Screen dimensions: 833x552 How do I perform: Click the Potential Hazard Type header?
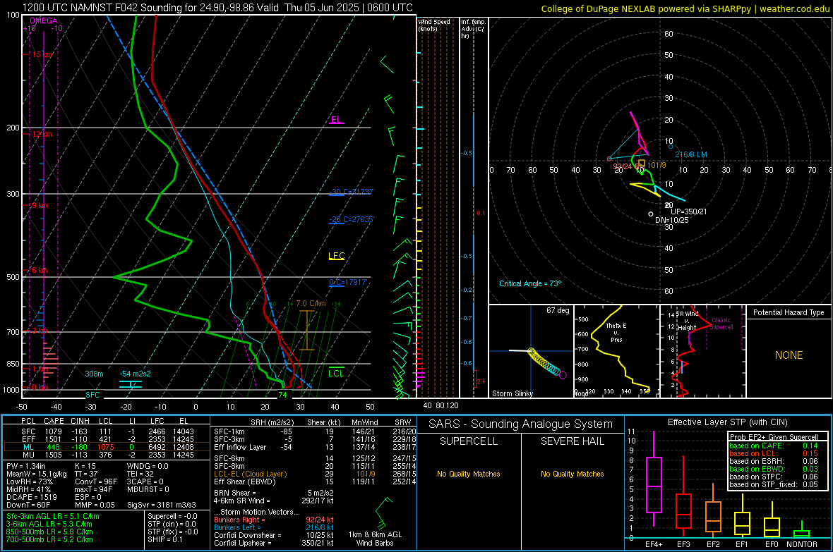pyautogui.click(x=789, y=312)
